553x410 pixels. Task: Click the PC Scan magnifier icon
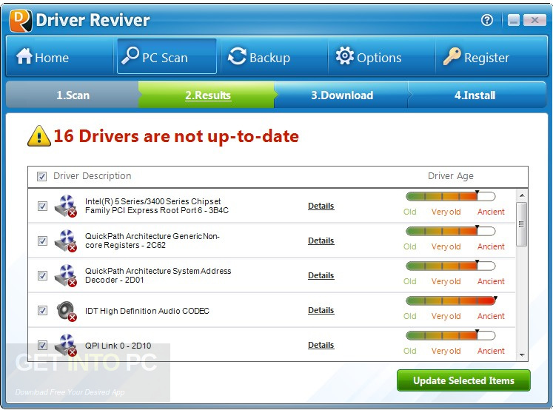pos(130,56)
